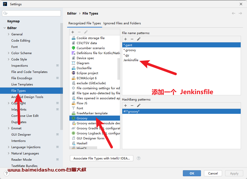Viewport: 247px width, 179px height.
Task: Click the project-level icon beside Inspections
Action: click(x=58, y=65)
